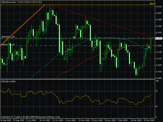Select the thick brown rising trendline

23,25
